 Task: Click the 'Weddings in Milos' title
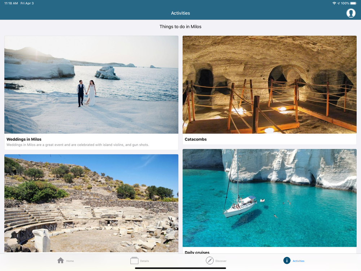(x=24, y=139)
